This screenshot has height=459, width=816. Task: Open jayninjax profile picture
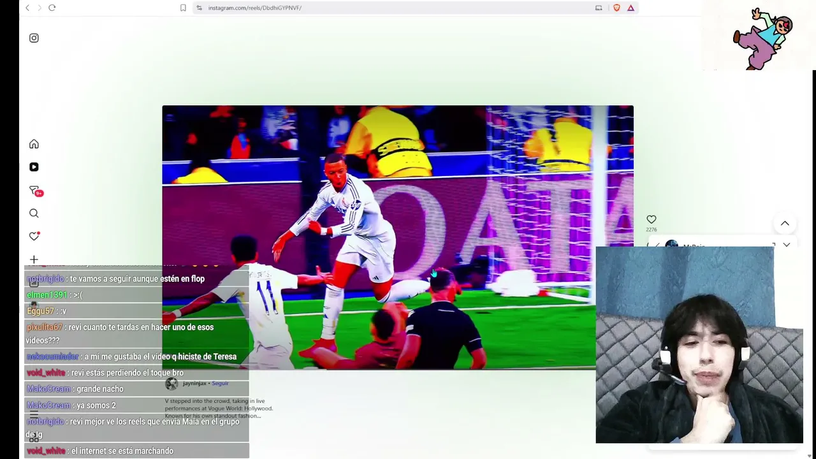(171, 383)
